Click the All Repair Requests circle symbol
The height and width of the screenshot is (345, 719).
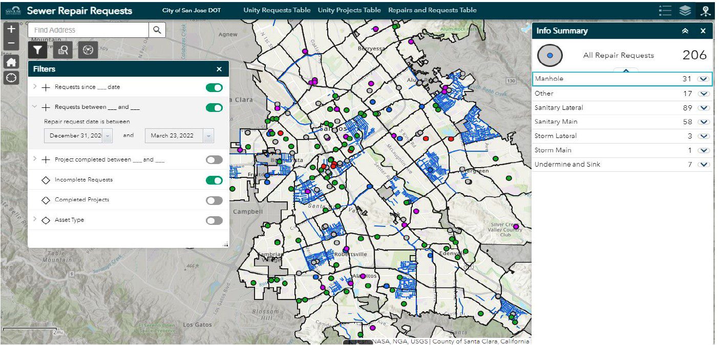pyautogui.click(x=549, y=55)
